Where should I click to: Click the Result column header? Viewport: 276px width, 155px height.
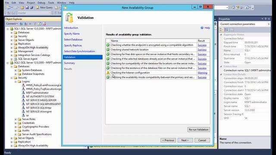203,40
